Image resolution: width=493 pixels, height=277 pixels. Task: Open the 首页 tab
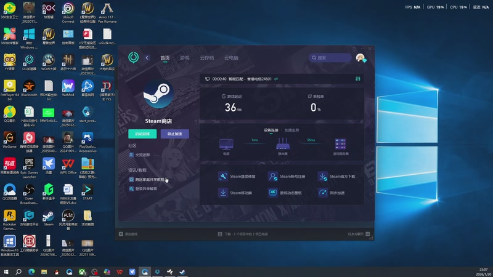pos(165,58)
